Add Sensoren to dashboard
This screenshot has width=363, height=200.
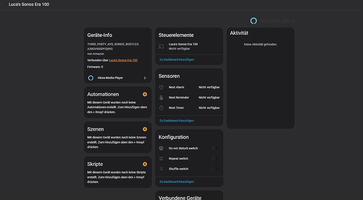click(x=177, y=121)
